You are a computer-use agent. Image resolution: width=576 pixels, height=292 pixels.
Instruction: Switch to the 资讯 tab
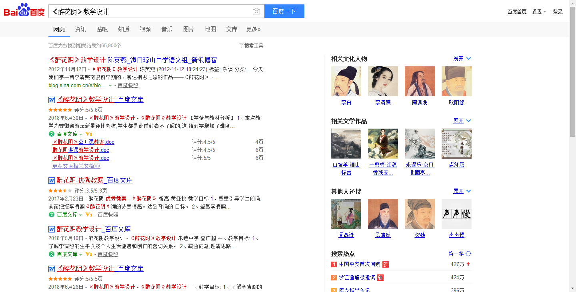point(80,29)
